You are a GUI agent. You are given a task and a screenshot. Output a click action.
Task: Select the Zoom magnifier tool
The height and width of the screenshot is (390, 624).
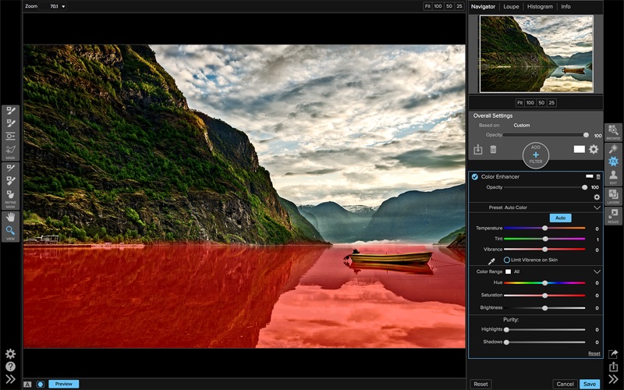pyautogui.click(x=10, y=230)
